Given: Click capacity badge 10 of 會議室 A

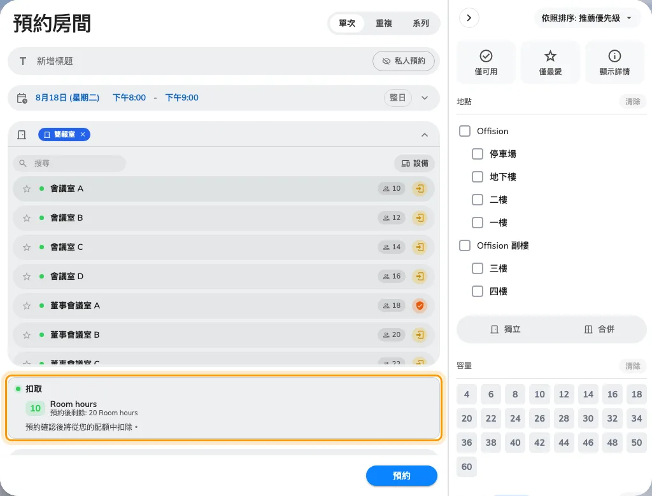Looking at the screenshot, I should pyautogui.click(x=392, y=189).
